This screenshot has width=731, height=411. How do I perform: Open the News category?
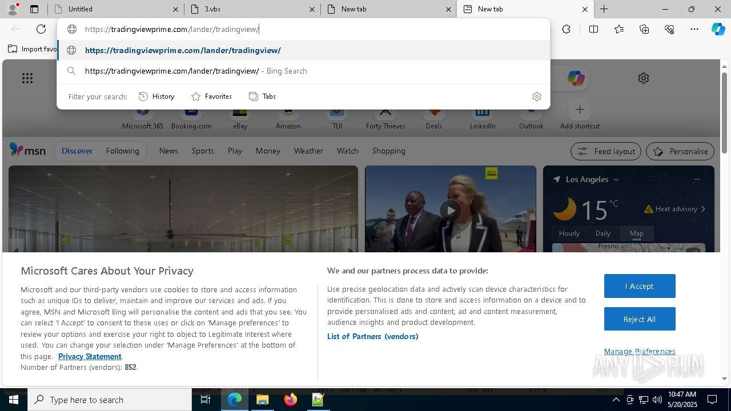point(168,151)
